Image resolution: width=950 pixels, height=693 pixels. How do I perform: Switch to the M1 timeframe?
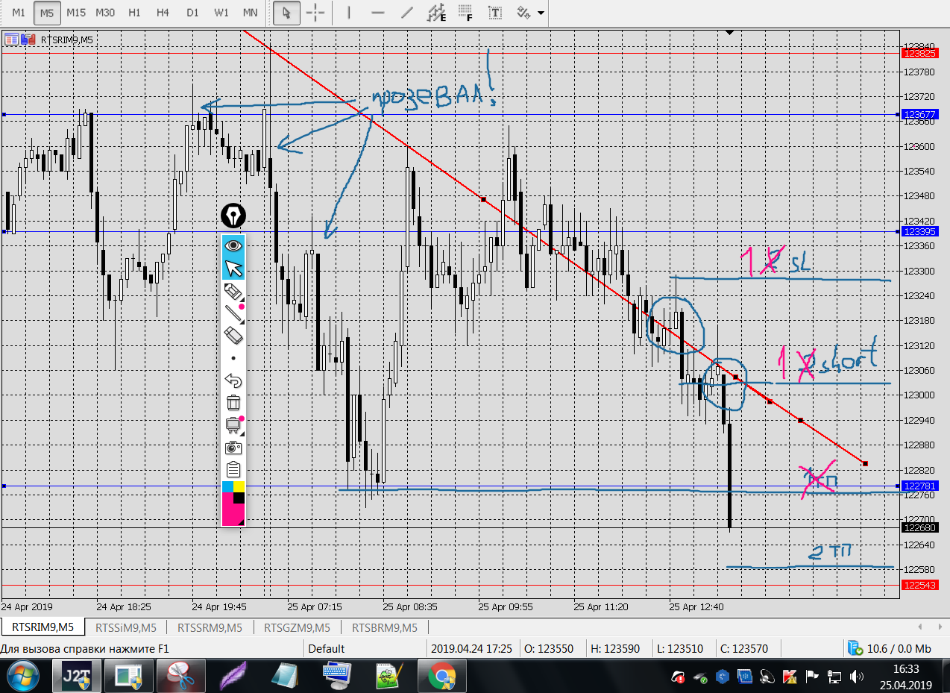tap(19, 13)
